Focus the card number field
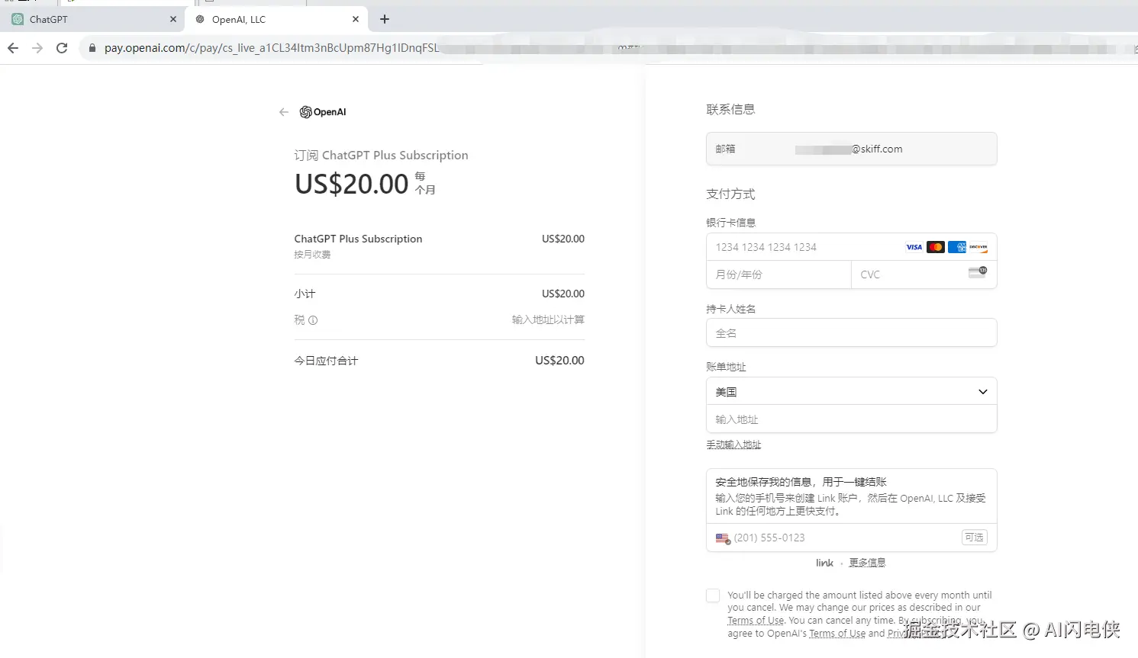 tap(851, 247)
